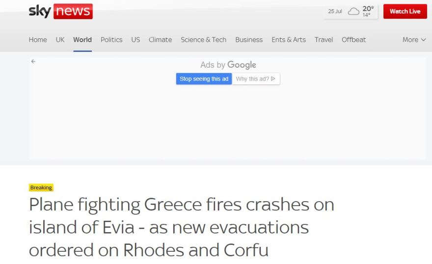The width and height of the screenshot is (432, 264).
Task: Go to Science & Tech
Action: pyautogui.click(x=203, y=40)
